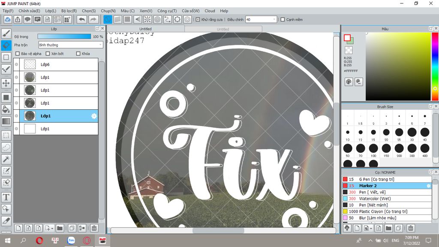Open snap settings gear in toolbar
The width and height of the screenshot is (439, 247).
[x=187, y=20]
